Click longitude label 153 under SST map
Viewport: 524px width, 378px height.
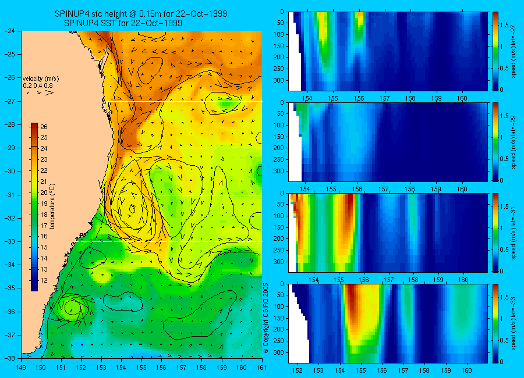click(x=101, y=368)
